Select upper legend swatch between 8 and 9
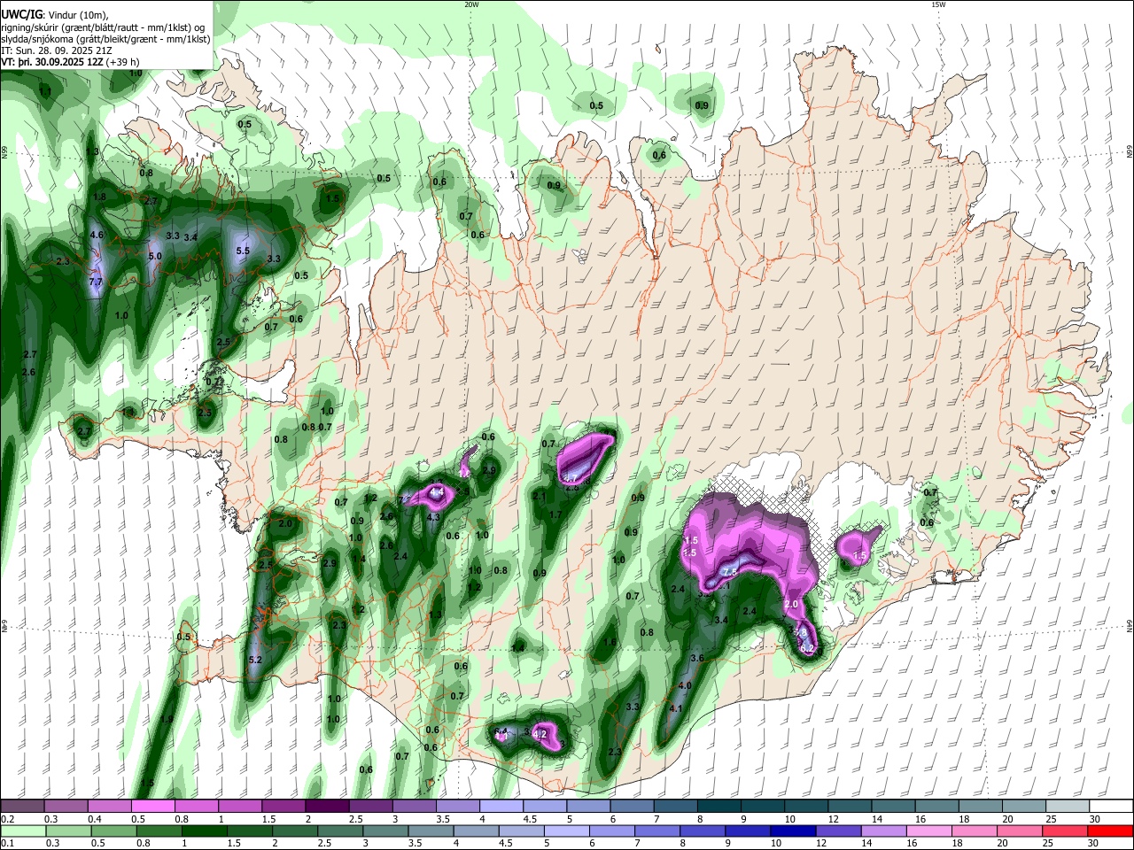The height and width of the screenshot is (850, 1134). tap(718, 806)
